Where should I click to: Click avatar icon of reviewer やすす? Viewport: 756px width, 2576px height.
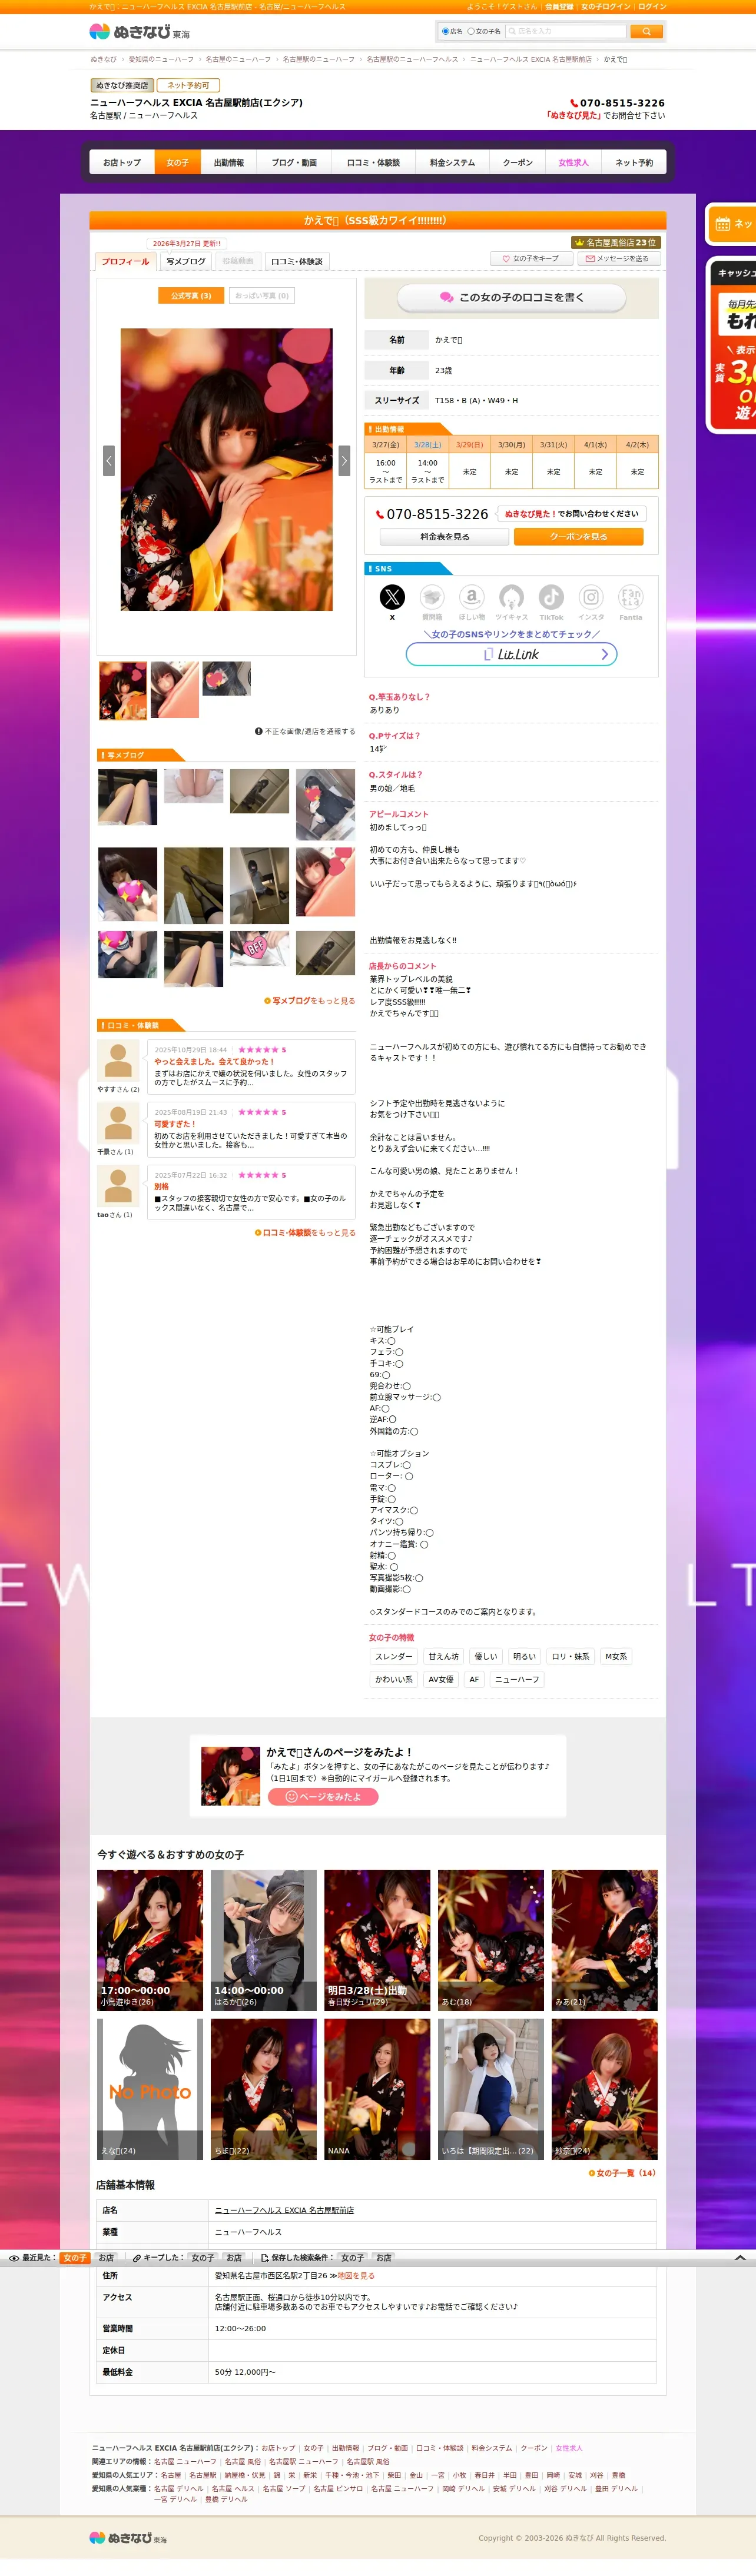click(x=118, y=1060)
